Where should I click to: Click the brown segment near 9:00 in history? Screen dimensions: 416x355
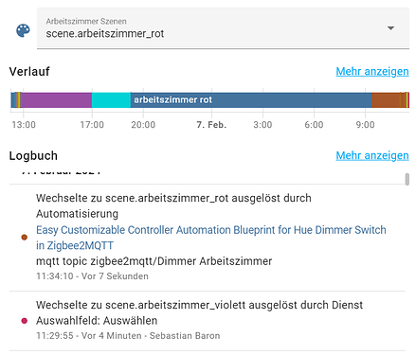click(386, 100)
